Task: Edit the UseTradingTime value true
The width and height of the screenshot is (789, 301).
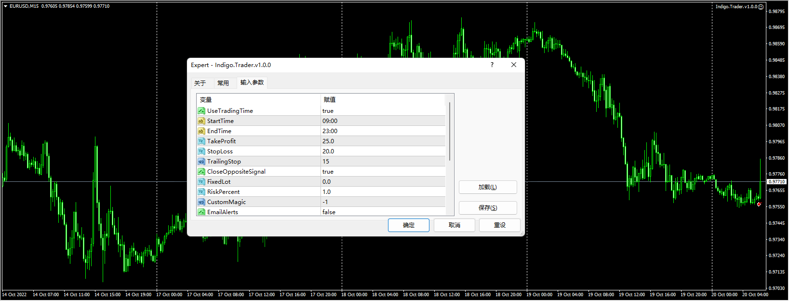Action: click(x=383, y=111)
